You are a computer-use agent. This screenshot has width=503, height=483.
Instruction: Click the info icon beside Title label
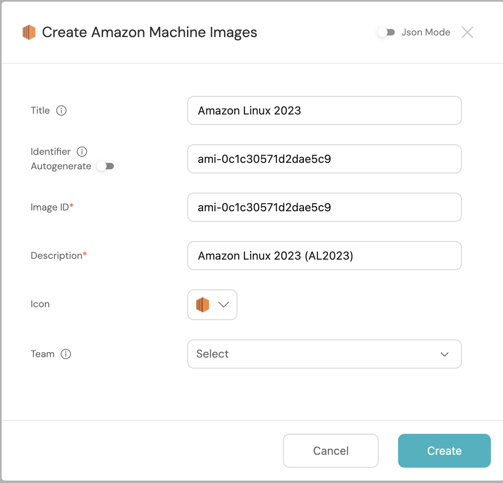coord(61,110)
